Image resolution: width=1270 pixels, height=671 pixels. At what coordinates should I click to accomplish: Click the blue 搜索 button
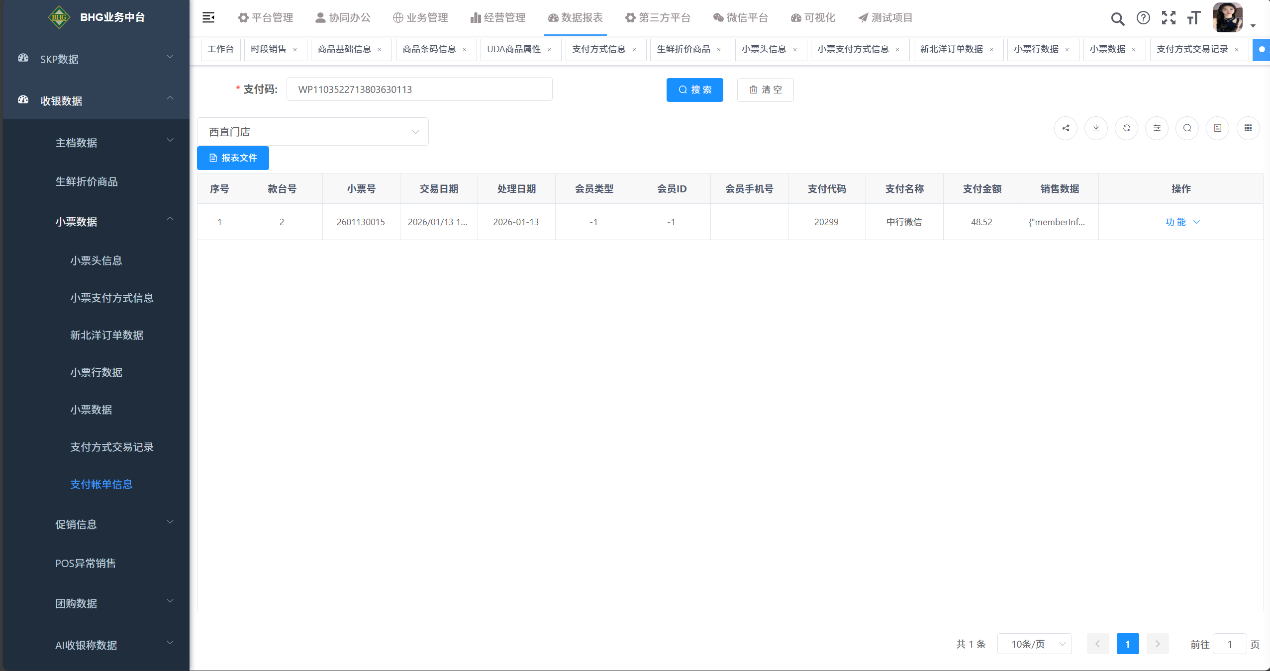tap(694, 90)
